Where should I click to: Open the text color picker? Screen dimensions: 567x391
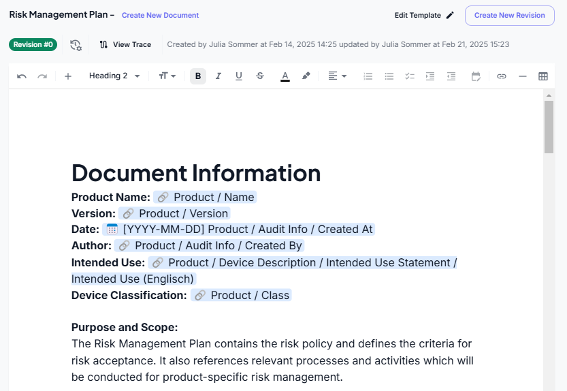pos(285,76)
